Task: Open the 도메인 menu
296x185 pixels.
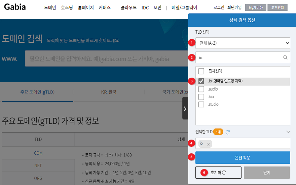Action: point(50,8)
